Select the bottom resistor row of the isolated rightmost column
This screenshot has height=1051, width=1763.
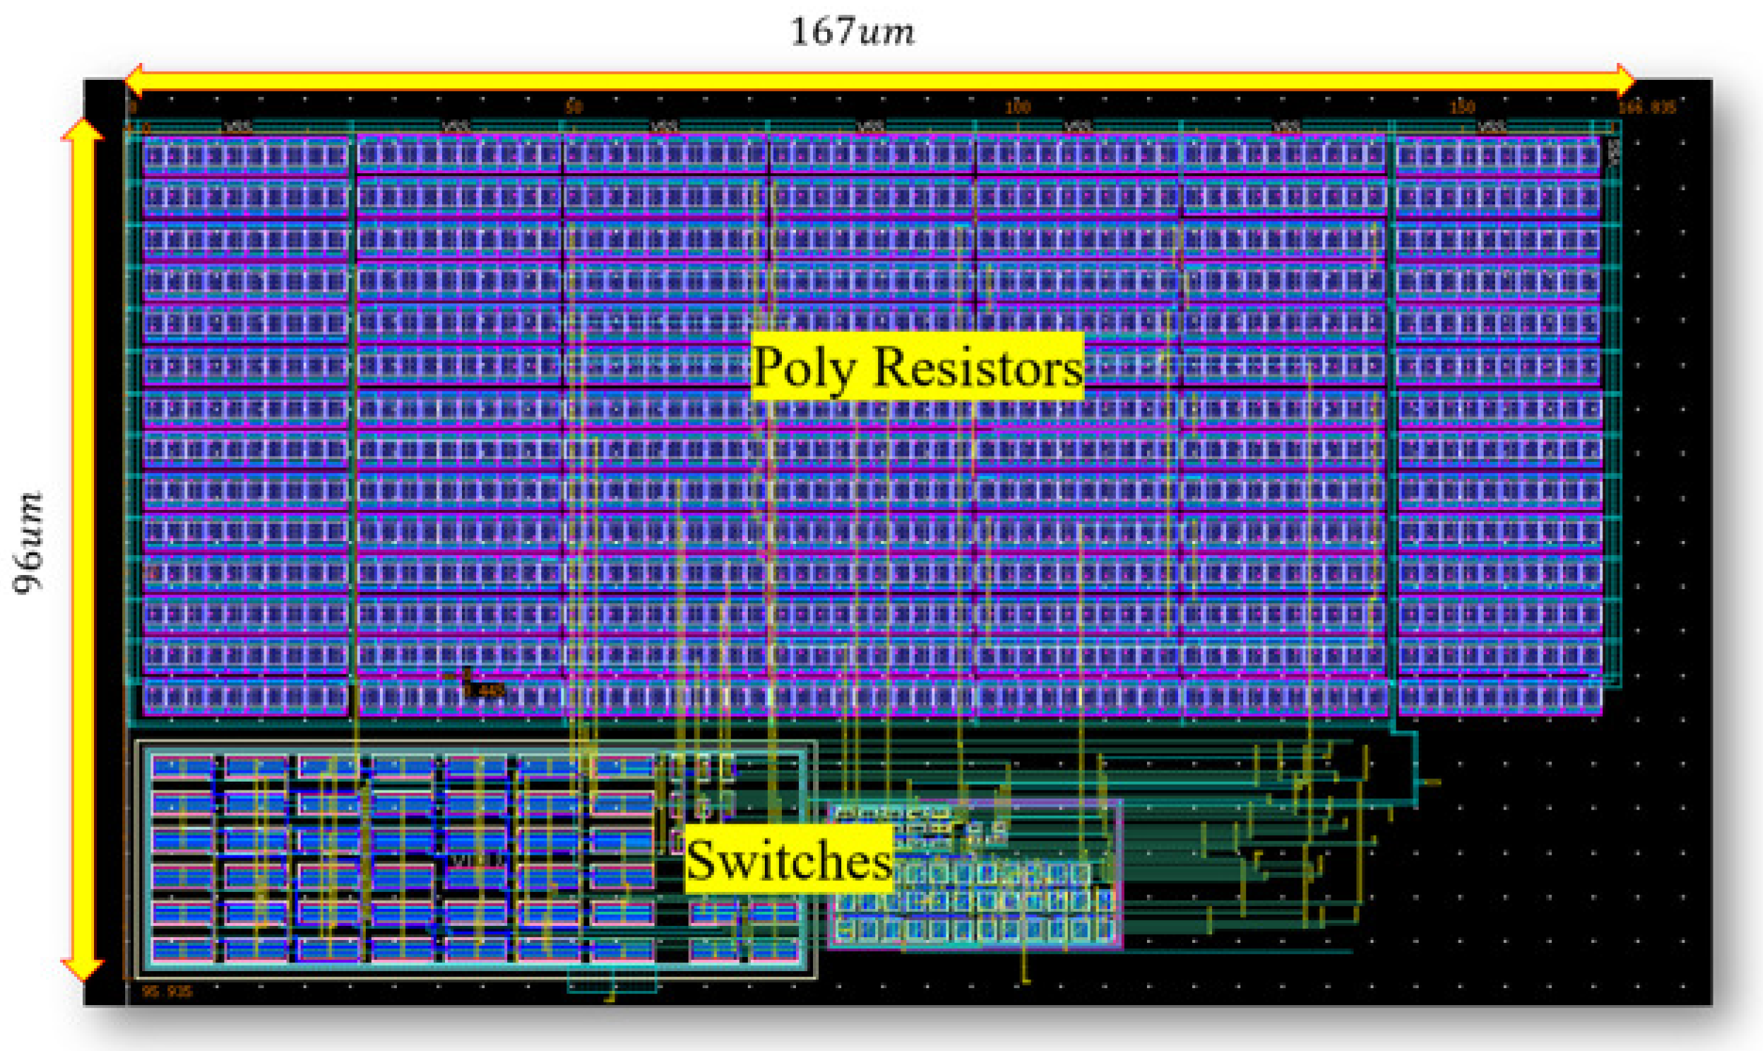point(1499,696)
